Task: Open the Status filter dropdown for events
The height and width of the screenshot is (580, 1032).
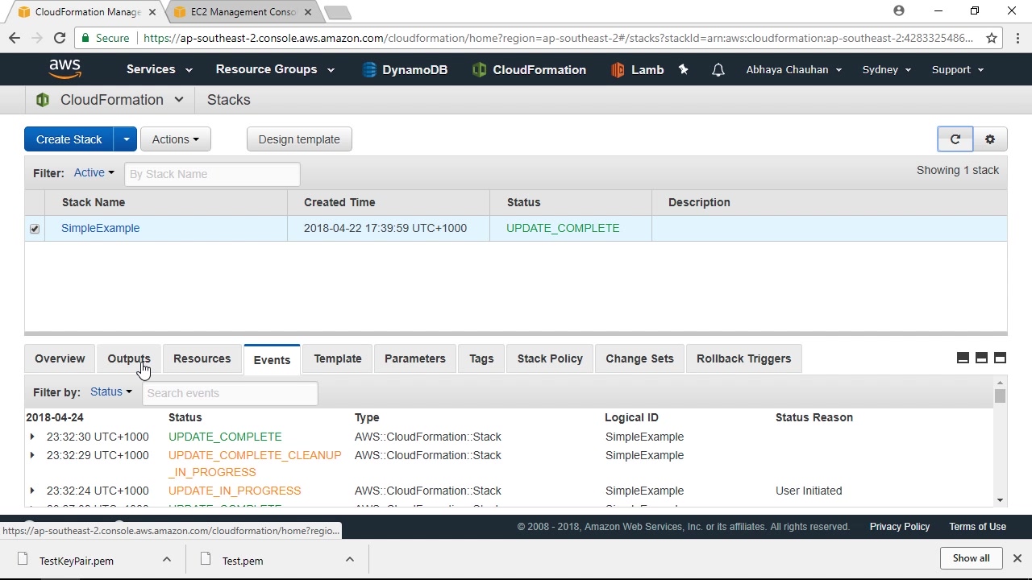Action: click(x=110, y=392)
